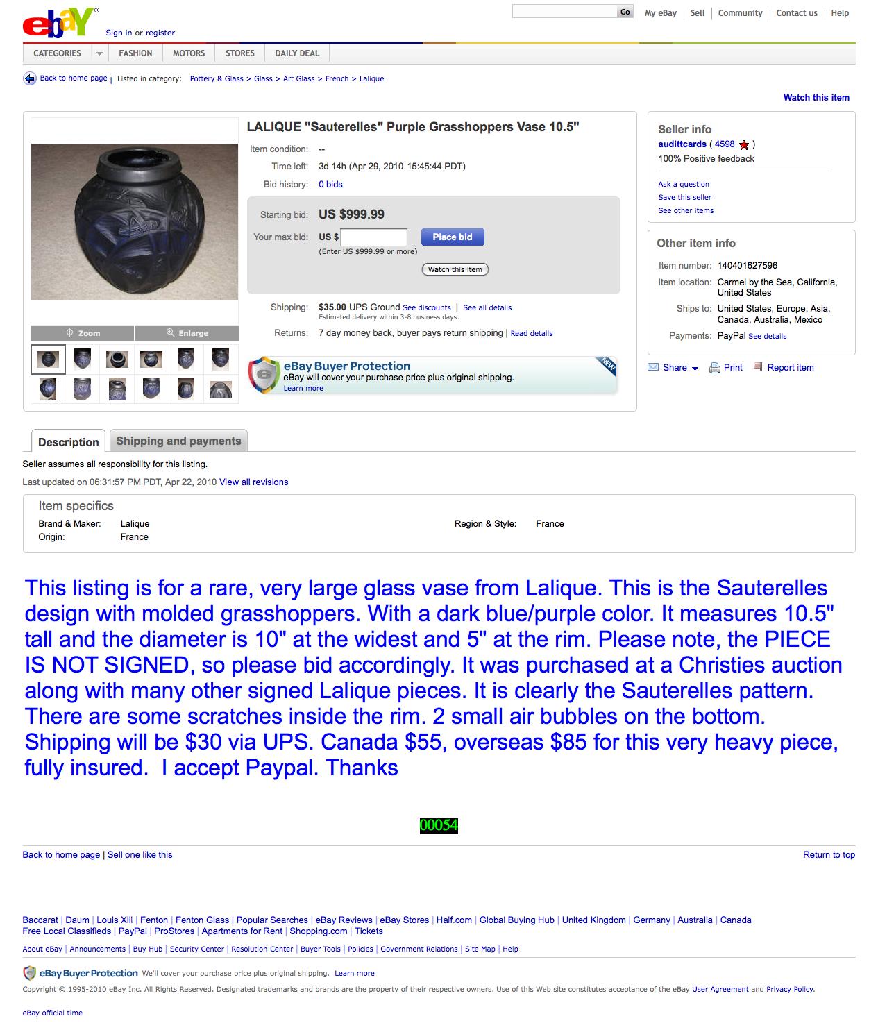Click the back arrow icon beside Back to home page
This screenshot has width=878, height=1023.
[30, 78]
